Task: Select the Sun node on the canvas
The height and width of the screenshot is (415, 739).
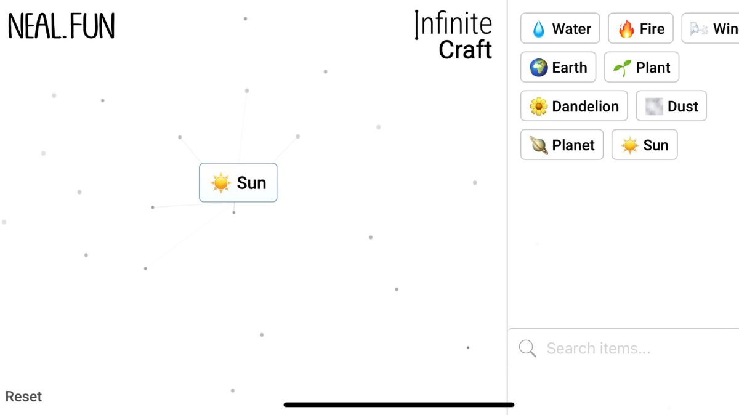Action: (238, 182)
